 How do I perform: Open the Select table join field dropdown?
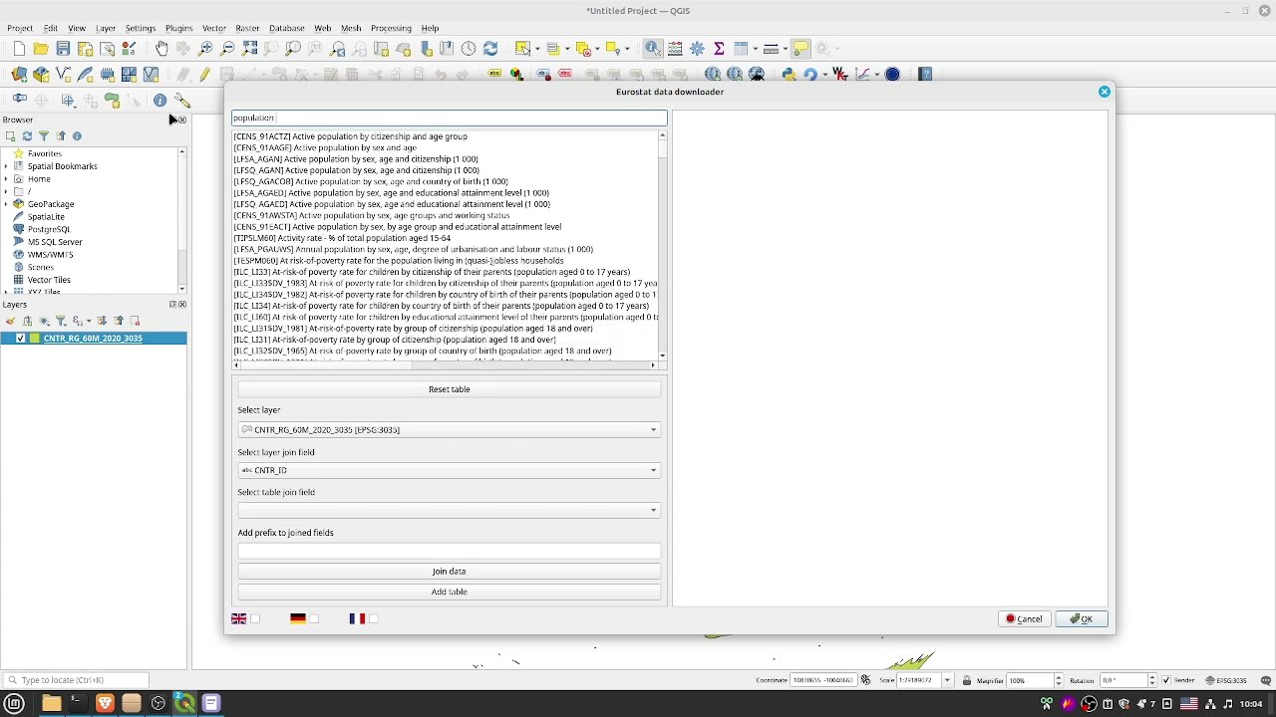pyautogui.click(x=449, y=510)
